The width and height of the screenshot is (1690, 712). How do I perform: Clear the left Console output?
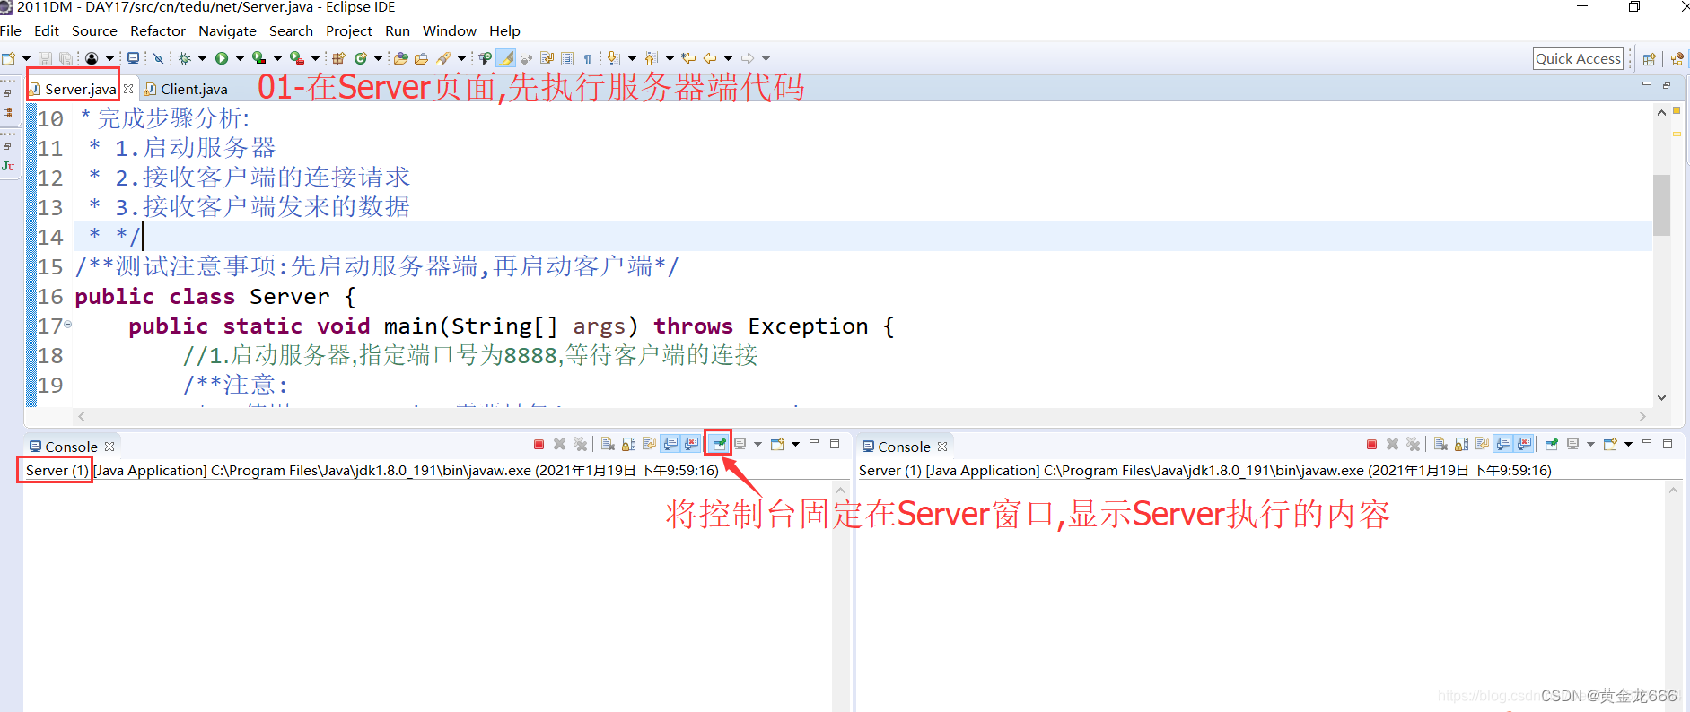click(x=608, y=444)
